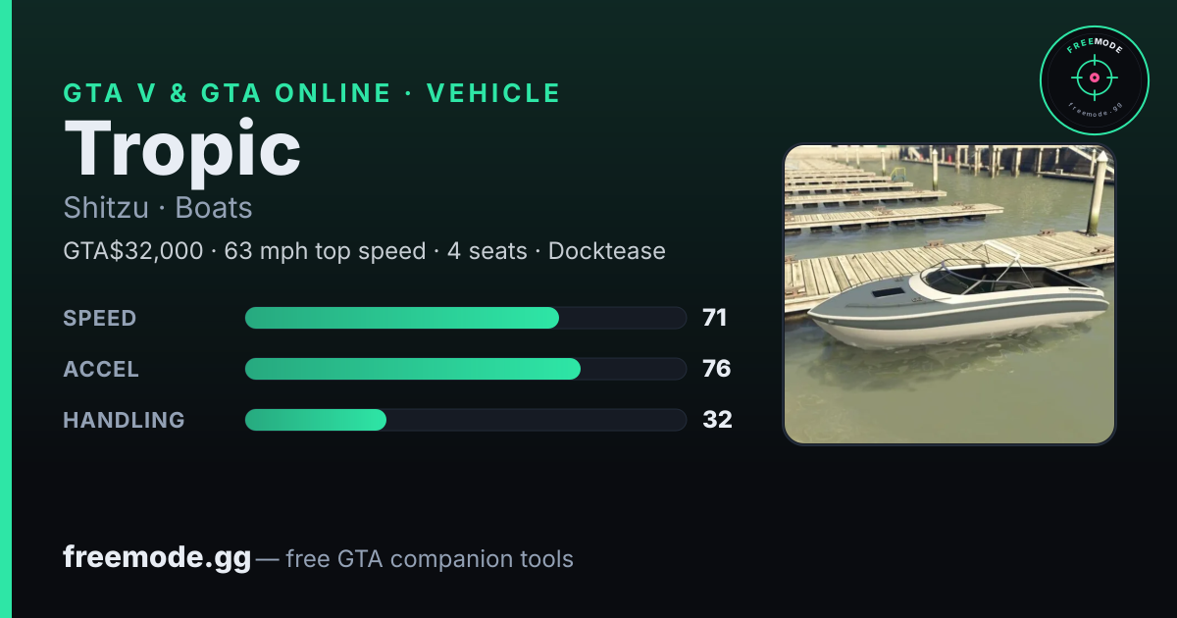Click the HANDLING stat bar
This screenshot has width=1177, height=618.
click(x=465, y=420)
